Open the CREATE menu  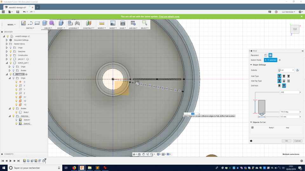tap(48, 28)
